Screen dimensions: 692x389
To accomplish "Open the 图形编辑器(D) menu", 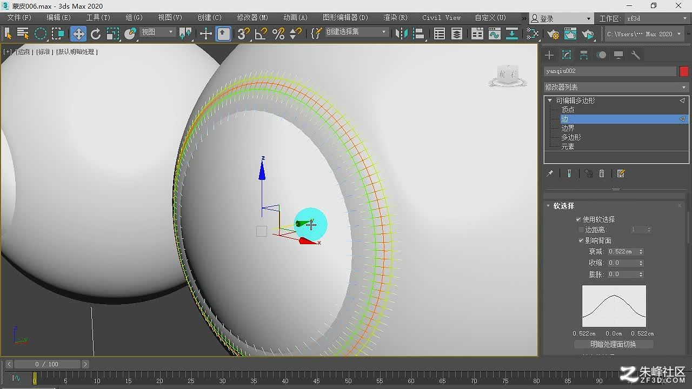I will coord(345,17).
